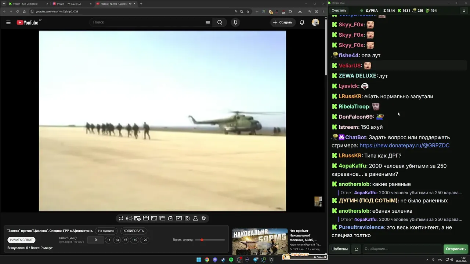
Task: Open YouTube notifications bell
Action: [302, 22]
